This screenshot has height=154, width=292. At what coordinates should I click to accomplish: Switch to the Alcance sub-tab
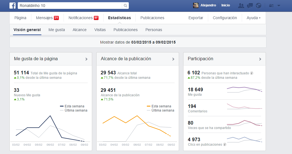click(79, 30)
